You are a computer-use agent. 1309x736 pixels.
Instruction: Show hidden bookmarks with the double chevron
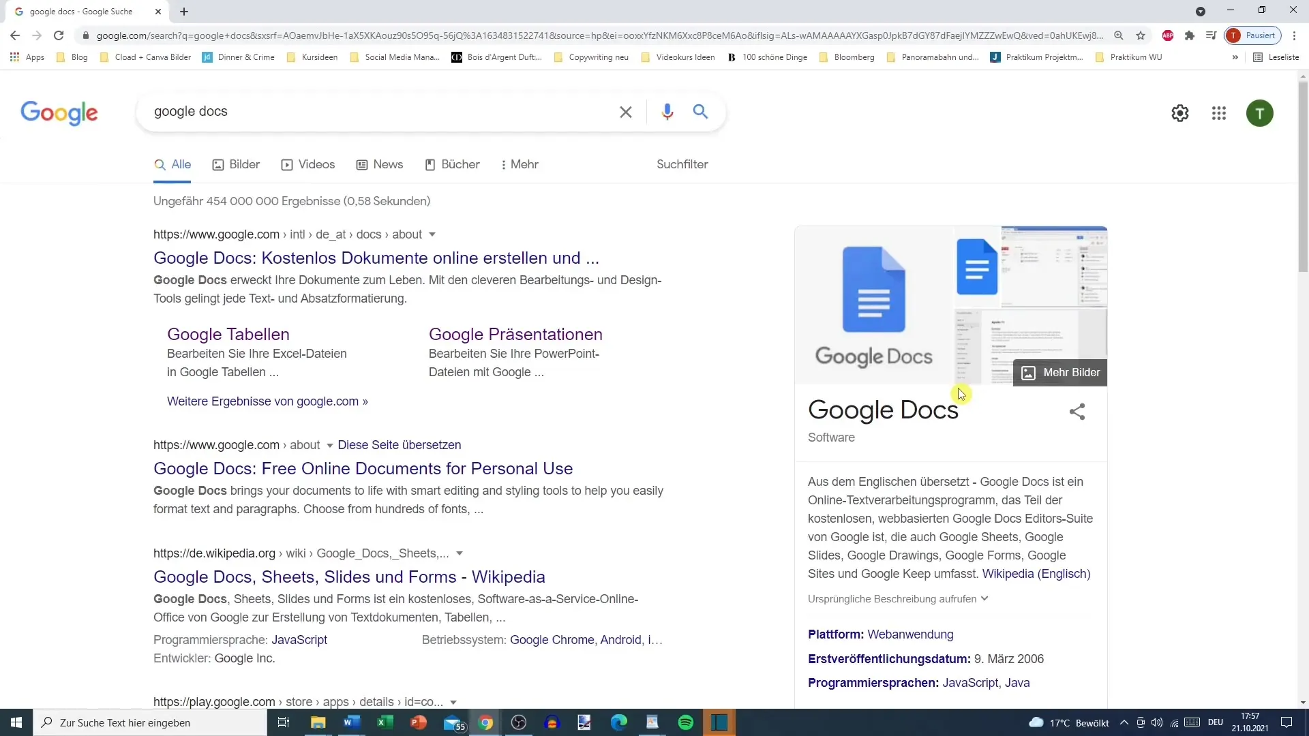tap(1235, 57)
